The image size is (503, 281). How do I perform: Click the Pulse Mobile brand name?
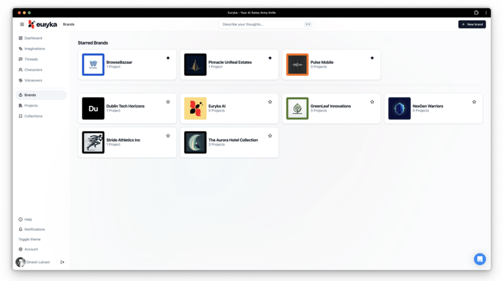322,62
